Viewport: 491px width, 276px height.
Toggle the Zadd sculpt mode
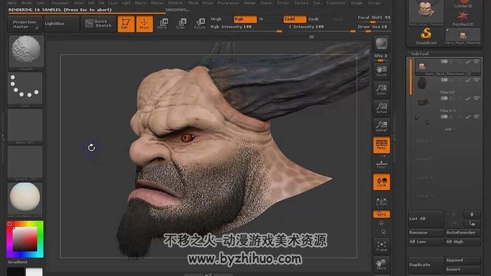295,19
